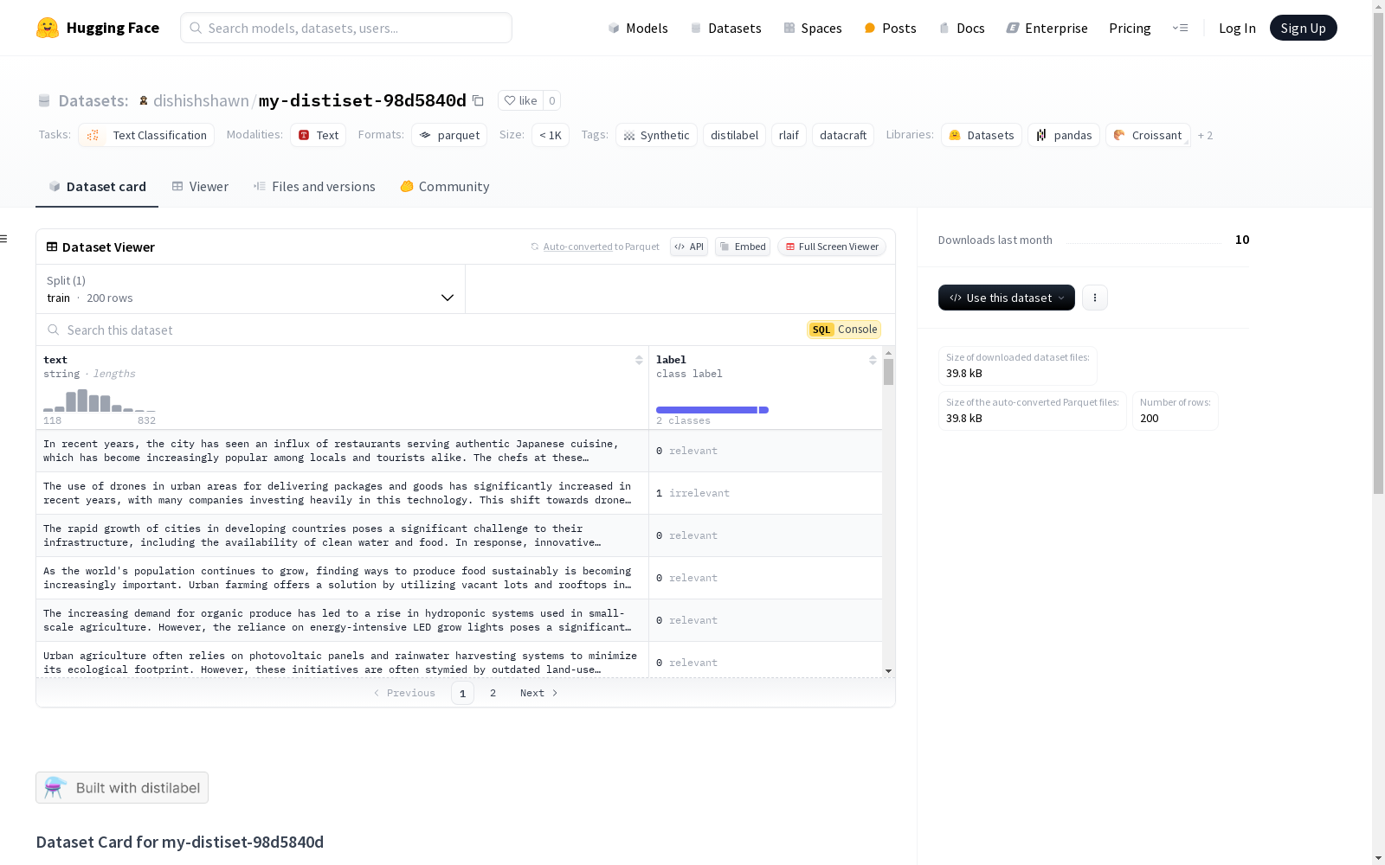This screenshot has width=1385, height=865.
Task: Click the datacraft tag
Action: coord(843,135)
